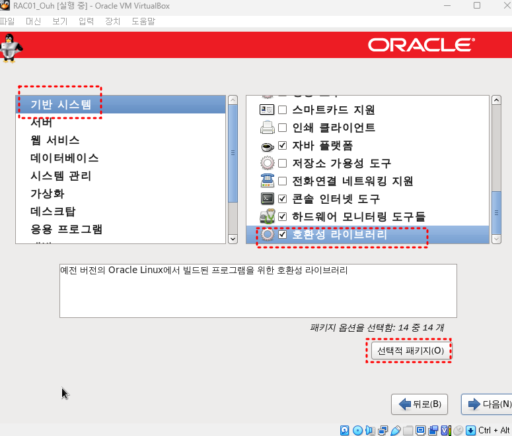Click the gear icon beside 저장소 가용성 도구
Viewport: 512px width, 436px height.
point(267,163)
